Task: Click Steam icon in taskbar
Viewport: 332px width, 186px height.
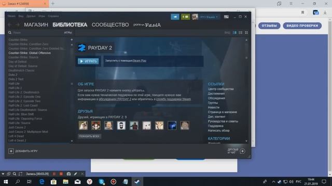Action: (x=137, y=181)
